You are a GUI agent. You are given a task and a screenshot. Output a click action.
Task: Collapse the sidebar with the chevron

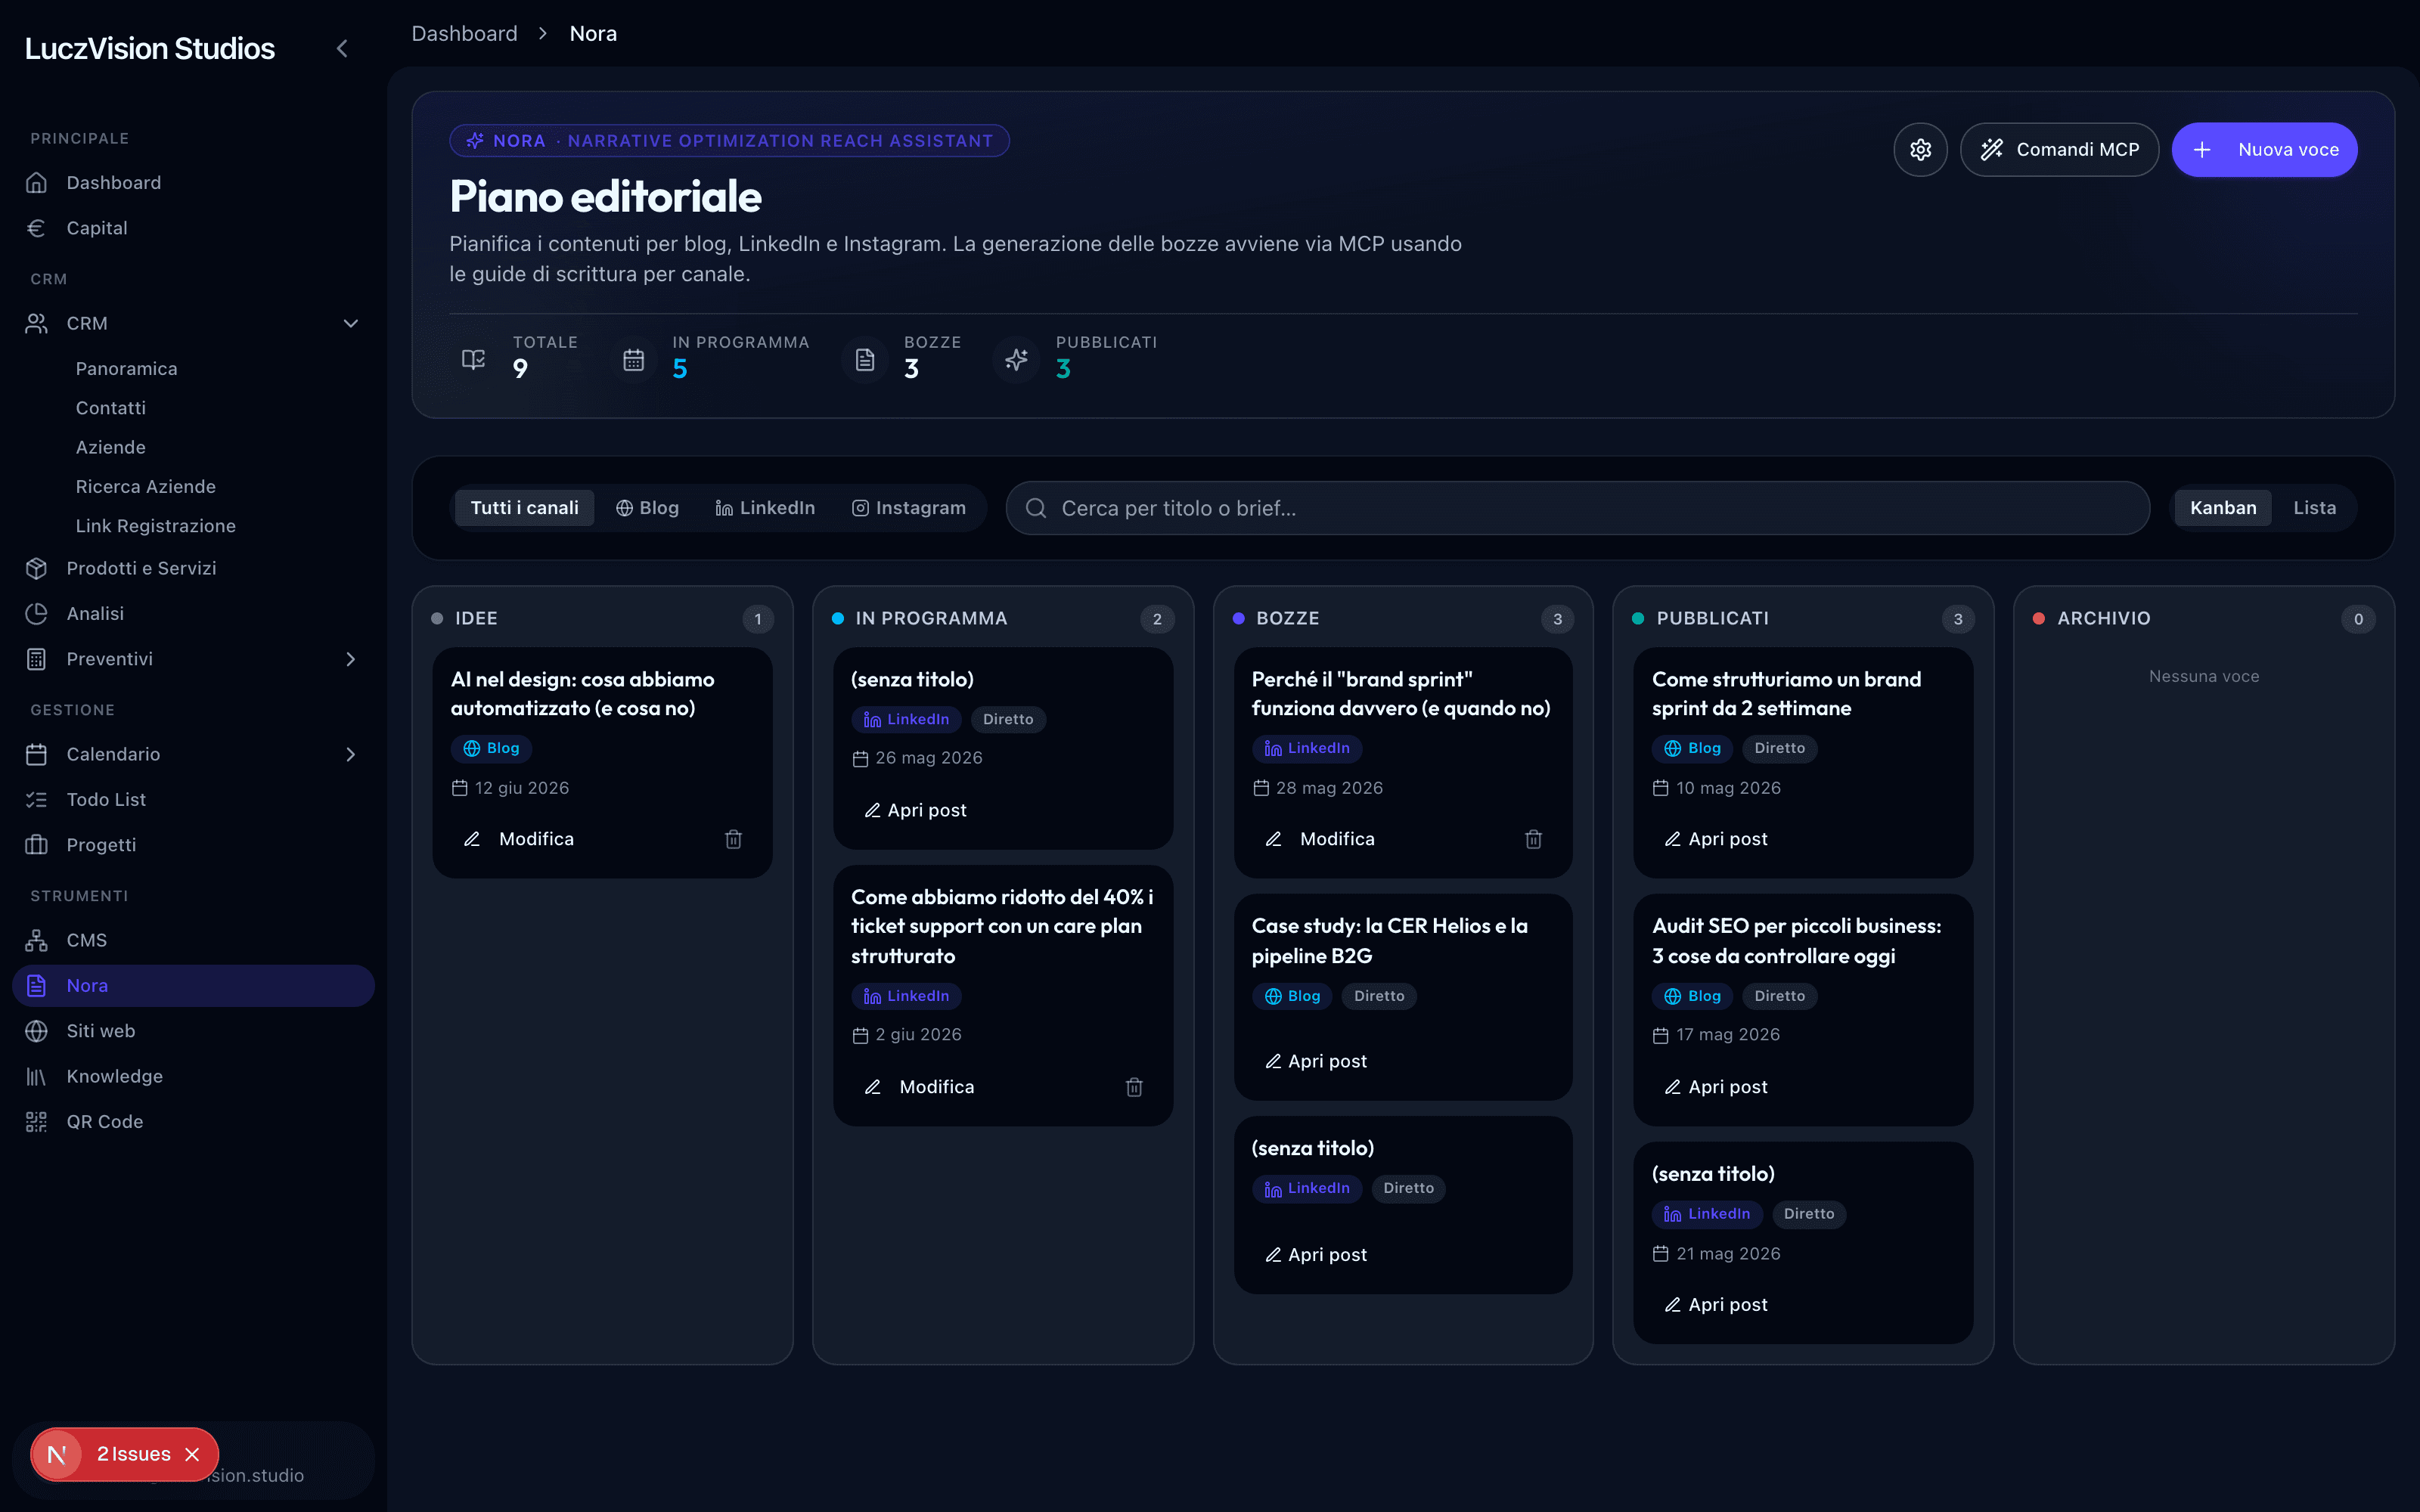coord(342,48)
